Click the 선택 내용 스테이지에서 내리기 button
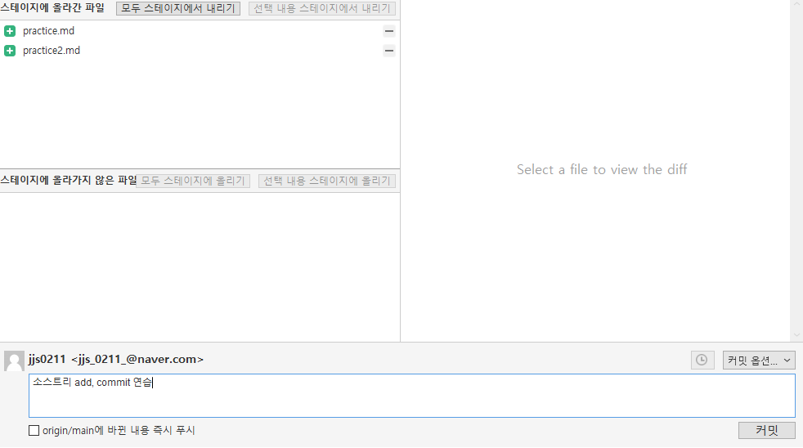The image size is (803, 448). click(322, 9)
